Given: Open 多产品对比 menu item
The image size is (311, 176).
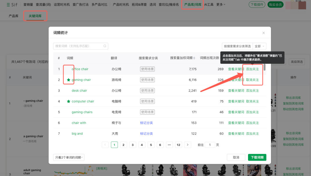Looking at the screenshot, I should [100, 5].
